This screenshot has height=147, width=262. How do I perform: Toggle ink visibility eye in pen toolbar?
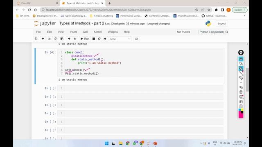click(241, 59)
